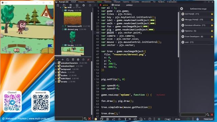
Task: Toggle lock icon on Методы PointJS row
Action: pyautogui.click(x=212, y=20)
